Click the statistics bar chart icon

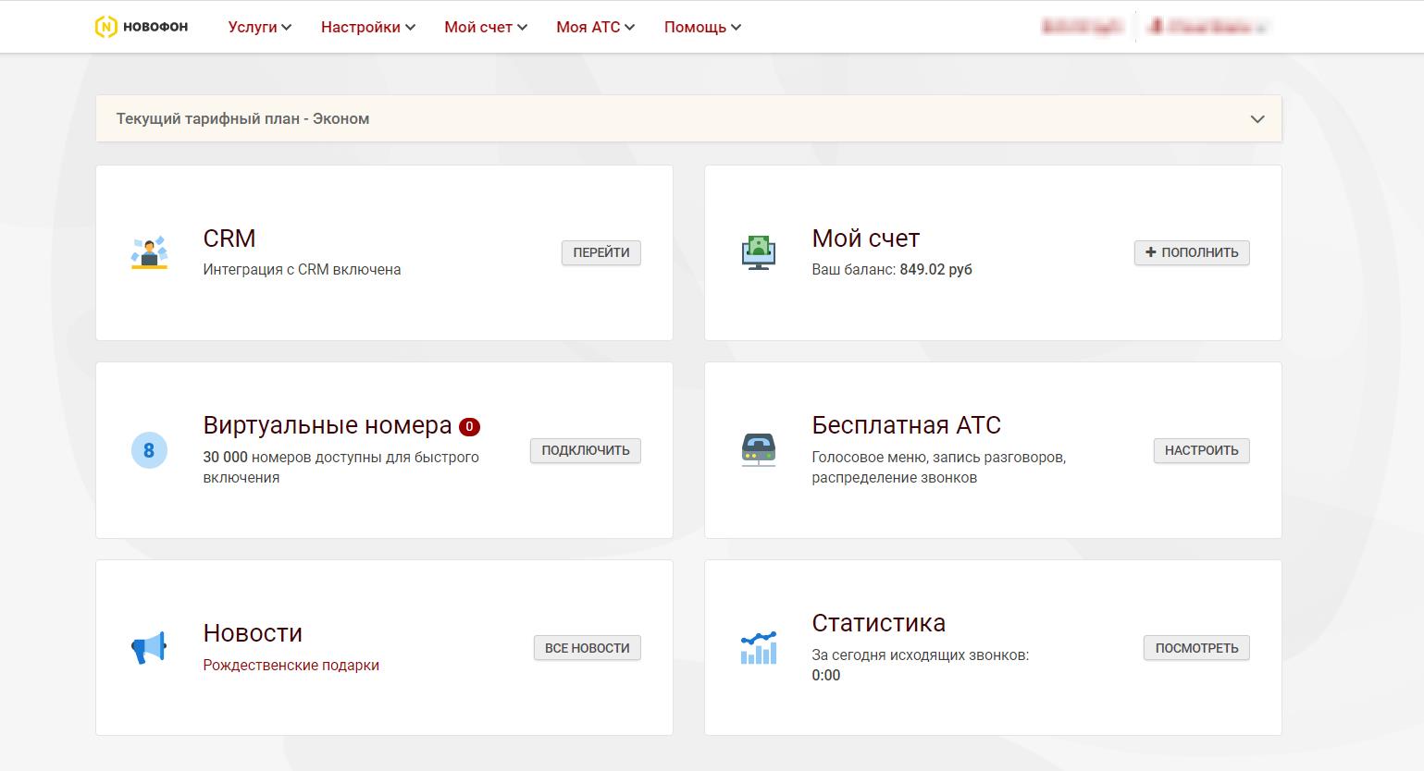pyautogui.click(x=759, y=648)
